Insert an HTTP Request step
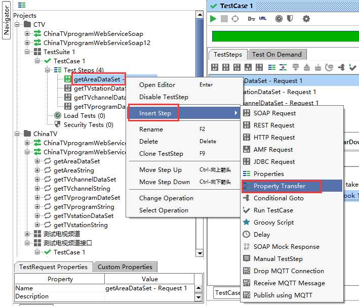This screenshot has width=359, height=306. point(292,137)
